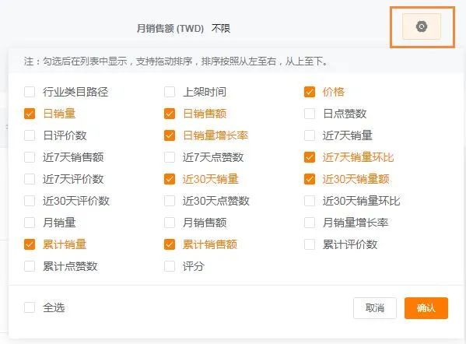This screenshot has width=466, height=344.
Task: Uncheck 日销售额 column option
Action: [x=170, y=114]
